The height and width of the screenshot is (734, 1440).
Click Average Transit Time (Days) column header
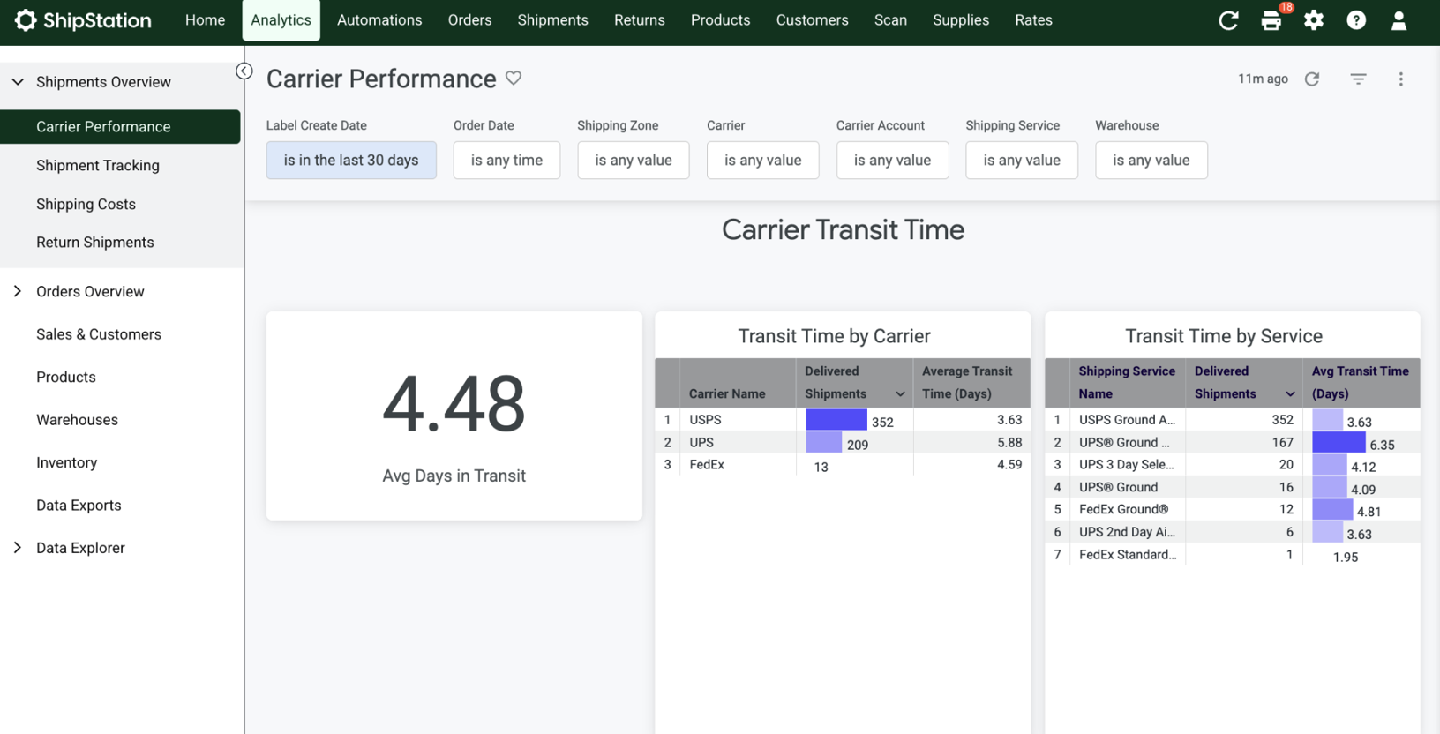pos(971,383)
